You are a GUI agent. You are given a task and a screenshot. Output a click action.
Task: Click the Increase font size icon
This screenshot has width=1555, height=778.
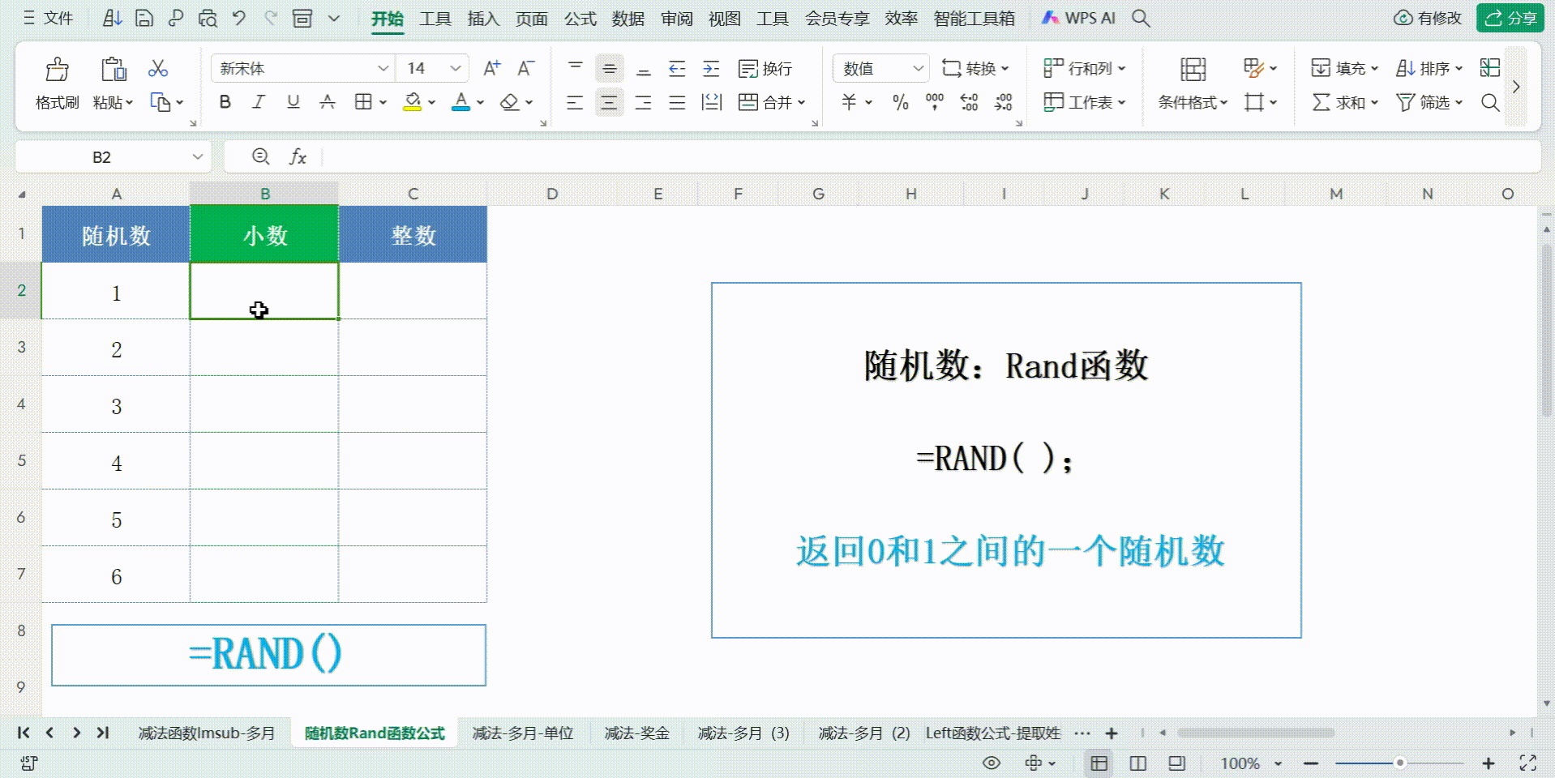(x=491, y=69)
